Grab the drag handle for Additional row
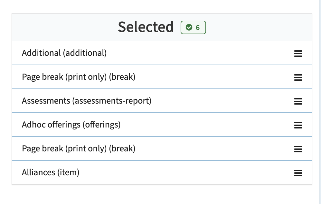This screenshot has height=204, width=321. click(x=298, y=54)
